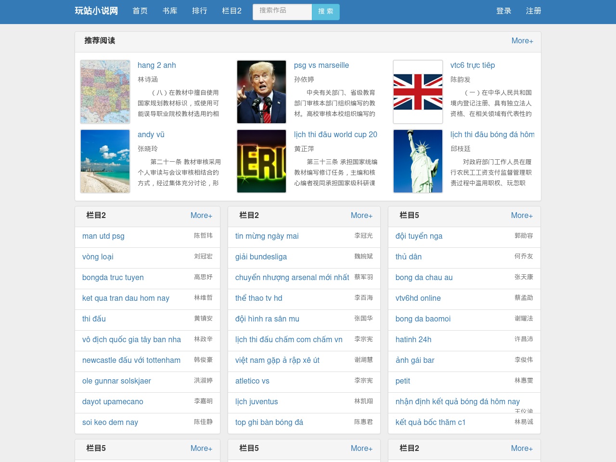Open the map thumbnail for hang 2 anh
This screenshot has height=462, width=616.
point(105,92)
